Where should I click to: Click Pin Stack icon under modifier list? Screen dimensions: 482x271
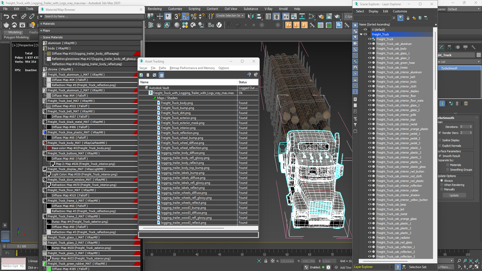(442, 104)
